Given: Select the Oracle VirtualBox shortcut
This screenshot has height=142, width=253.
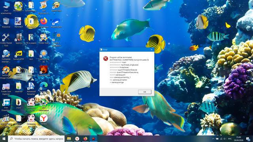Looking at the screenshot, I should pyautogui.click(x=56, y=40).
